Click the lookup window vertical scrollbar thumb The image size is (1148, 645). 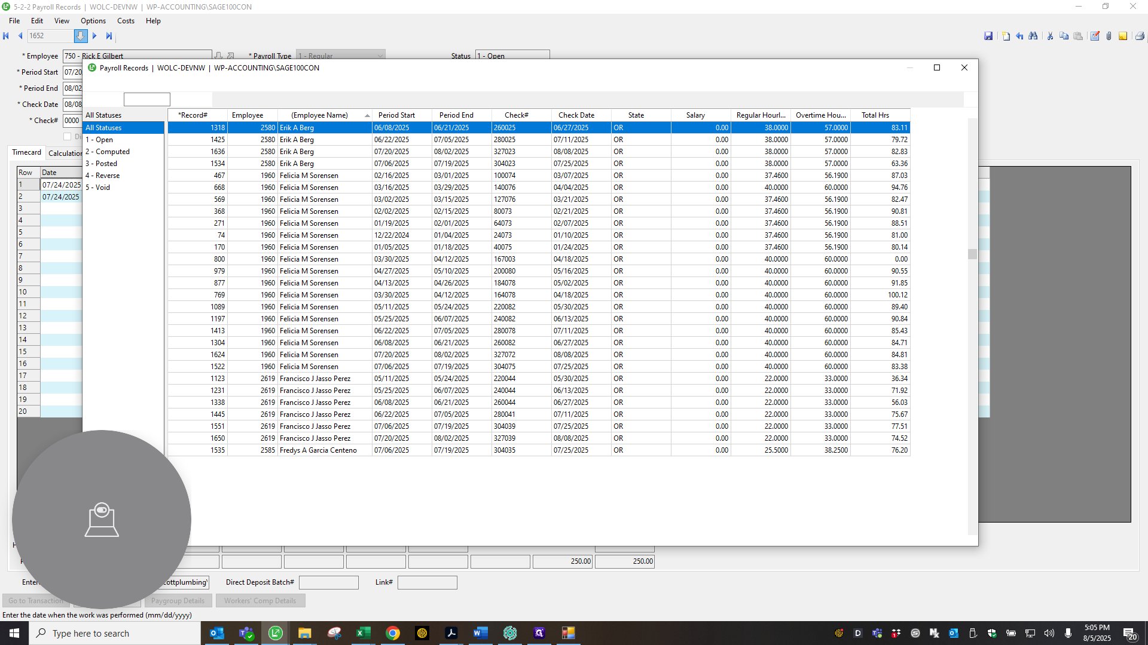point(972,254)
